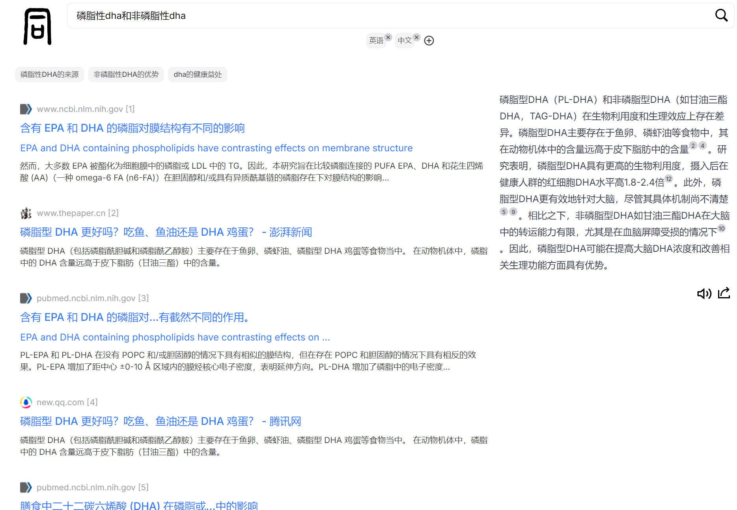Click the search magnifier icon

click(x=721, y=15)
